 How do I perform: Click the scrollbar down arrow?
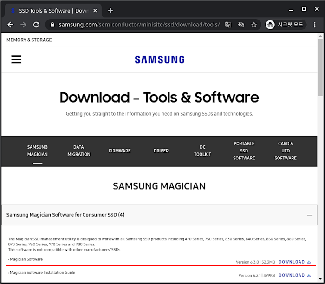[320, 279]
